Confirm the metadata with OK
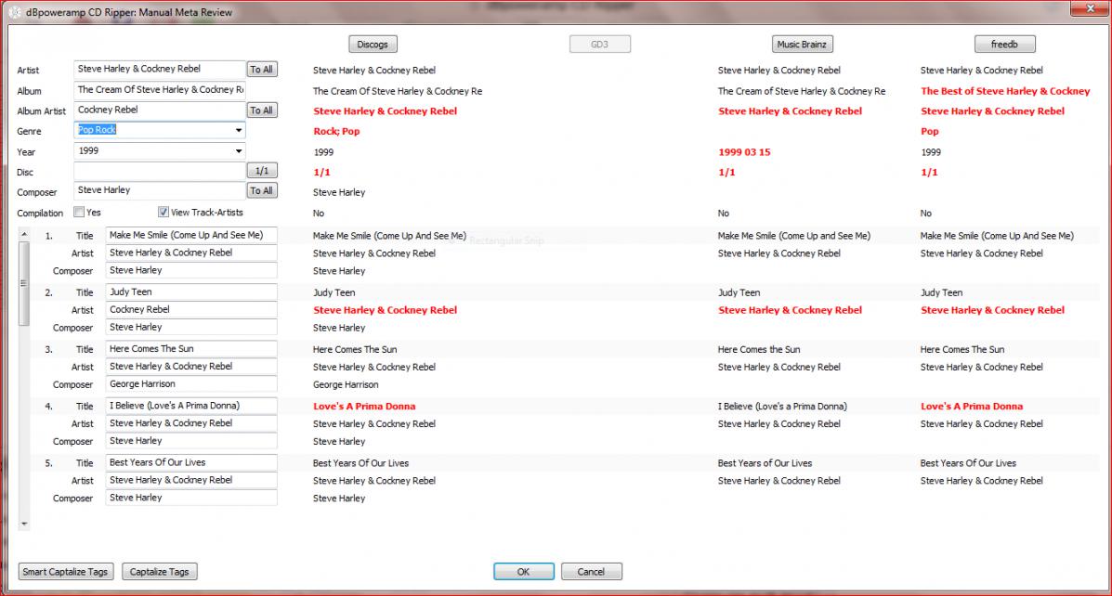The image size is (1112, 596). coord(523,572)
